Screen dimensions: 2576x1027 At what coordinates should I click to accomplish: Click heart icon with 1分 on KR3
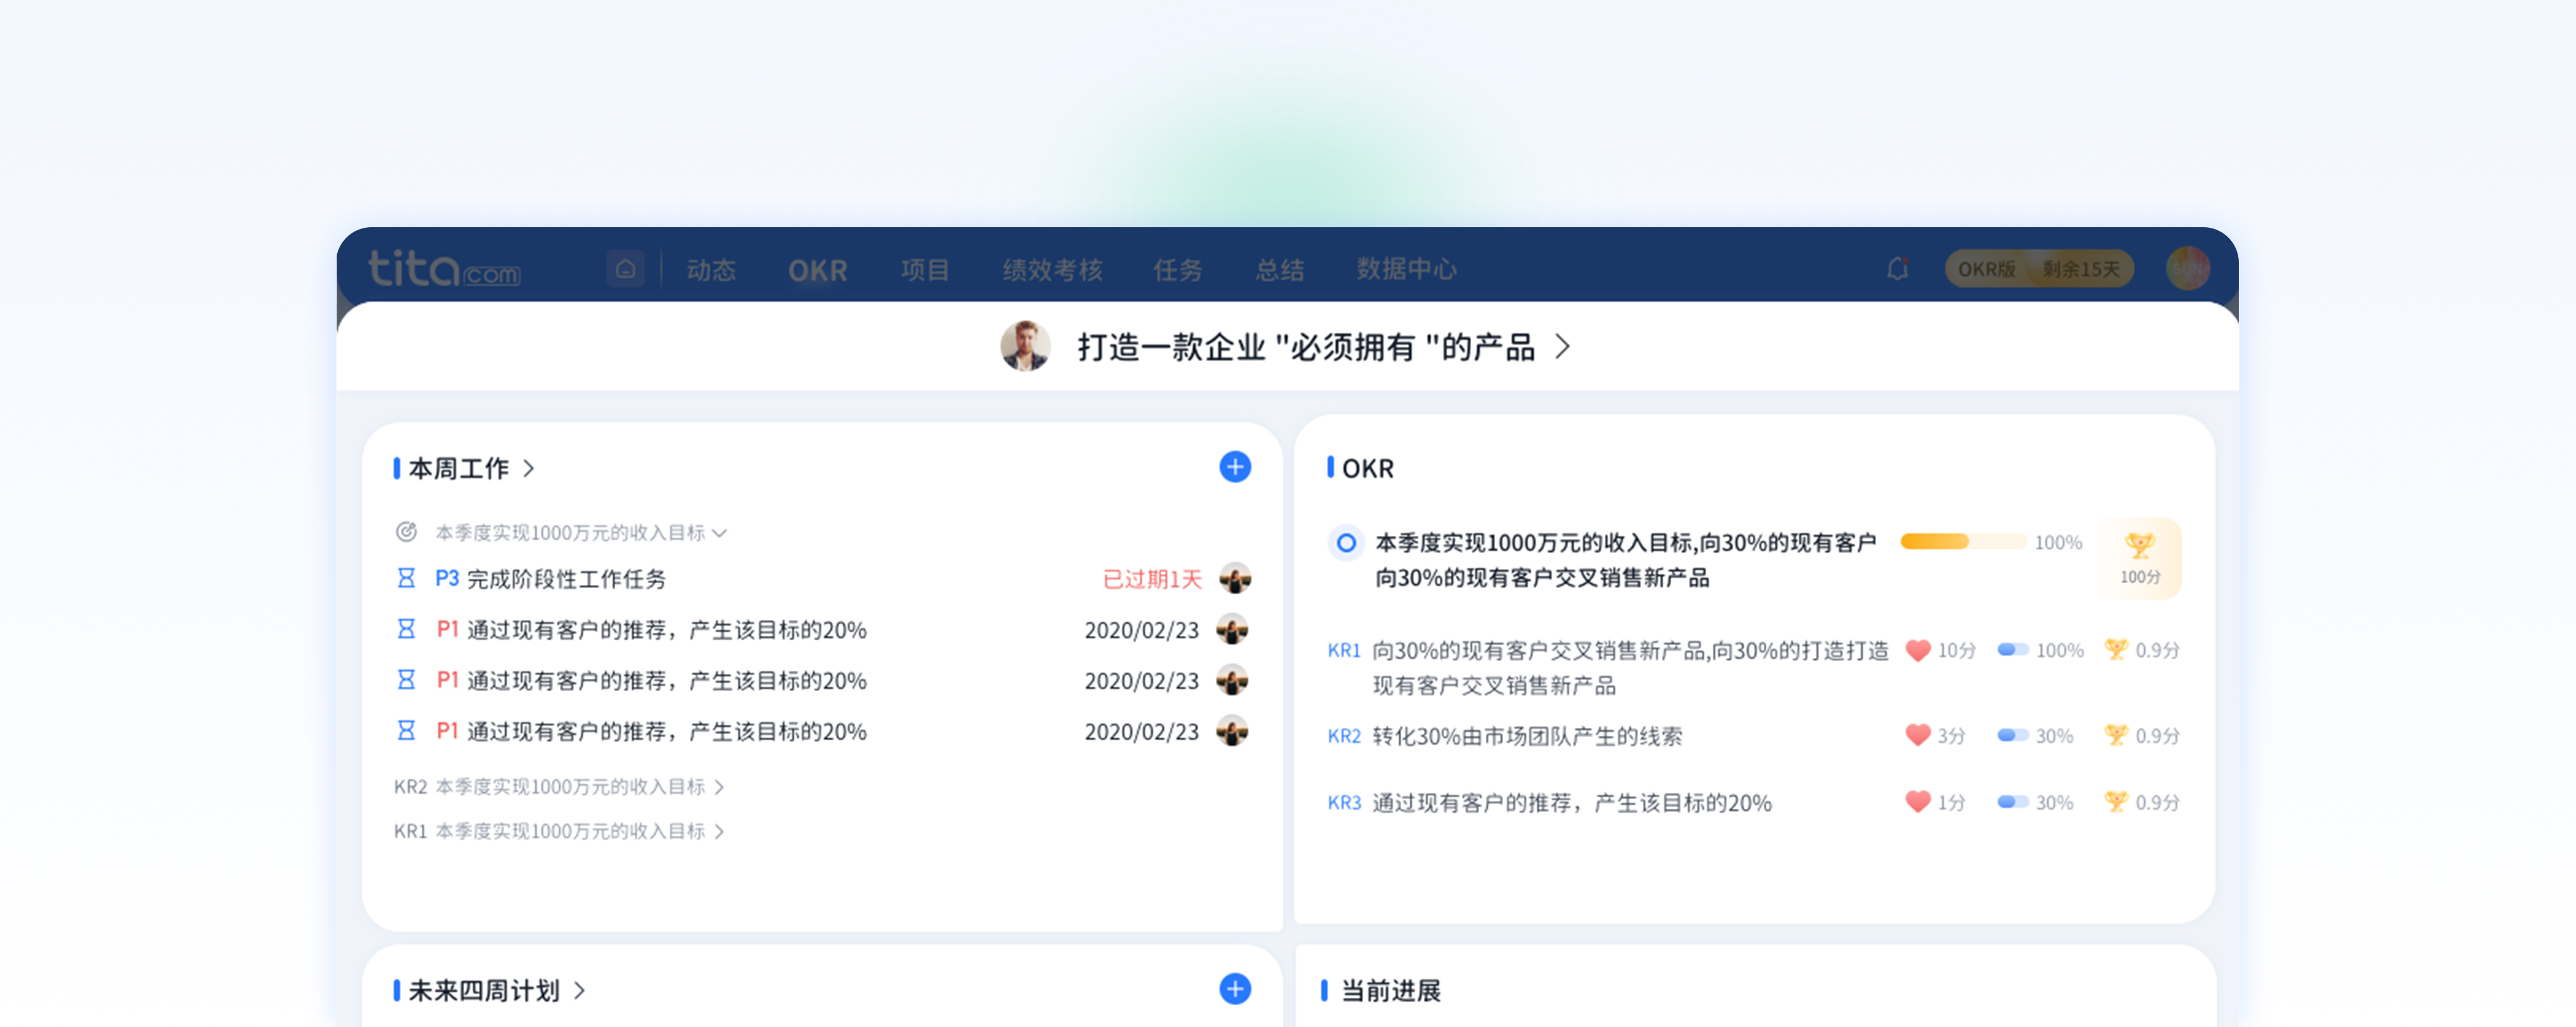point(1917,801)
